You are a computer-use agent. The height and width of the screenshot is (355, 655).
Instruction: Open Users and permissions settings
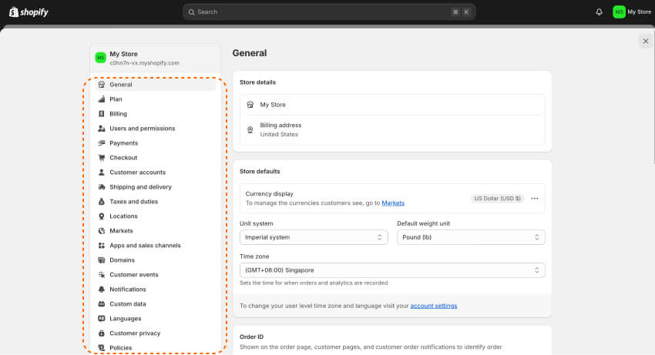pyautogui.click(x=156, y=129)
